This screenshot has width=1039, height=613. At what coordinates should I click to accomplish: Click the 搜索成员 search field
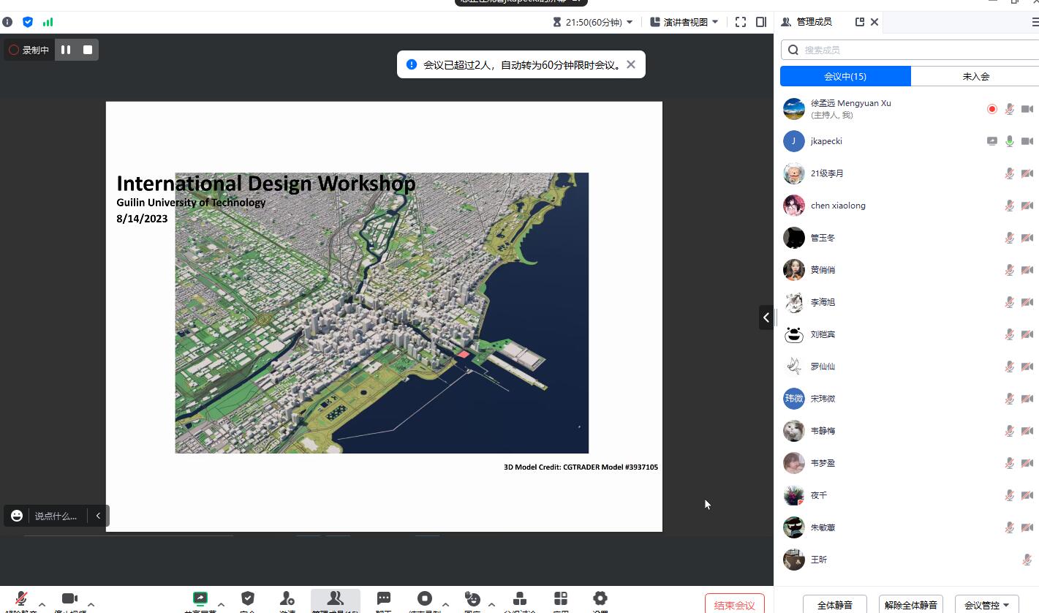coord(914,50)
